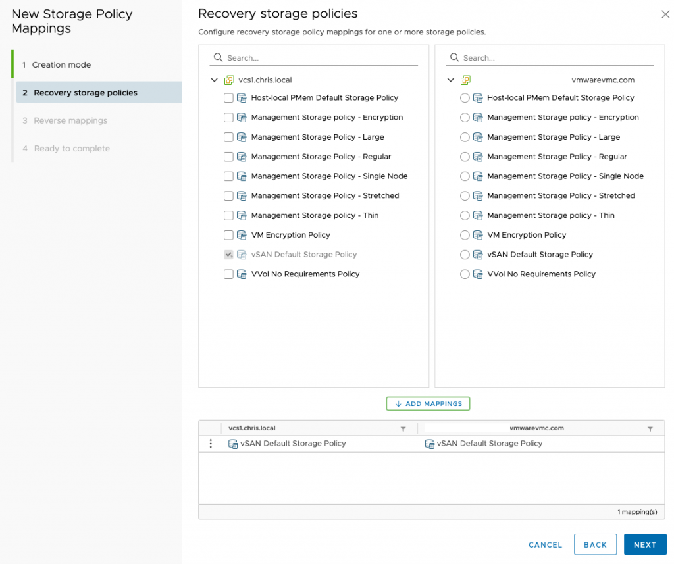Click the right search magnifier icon

pyautogui.click(x=454, y=57)
